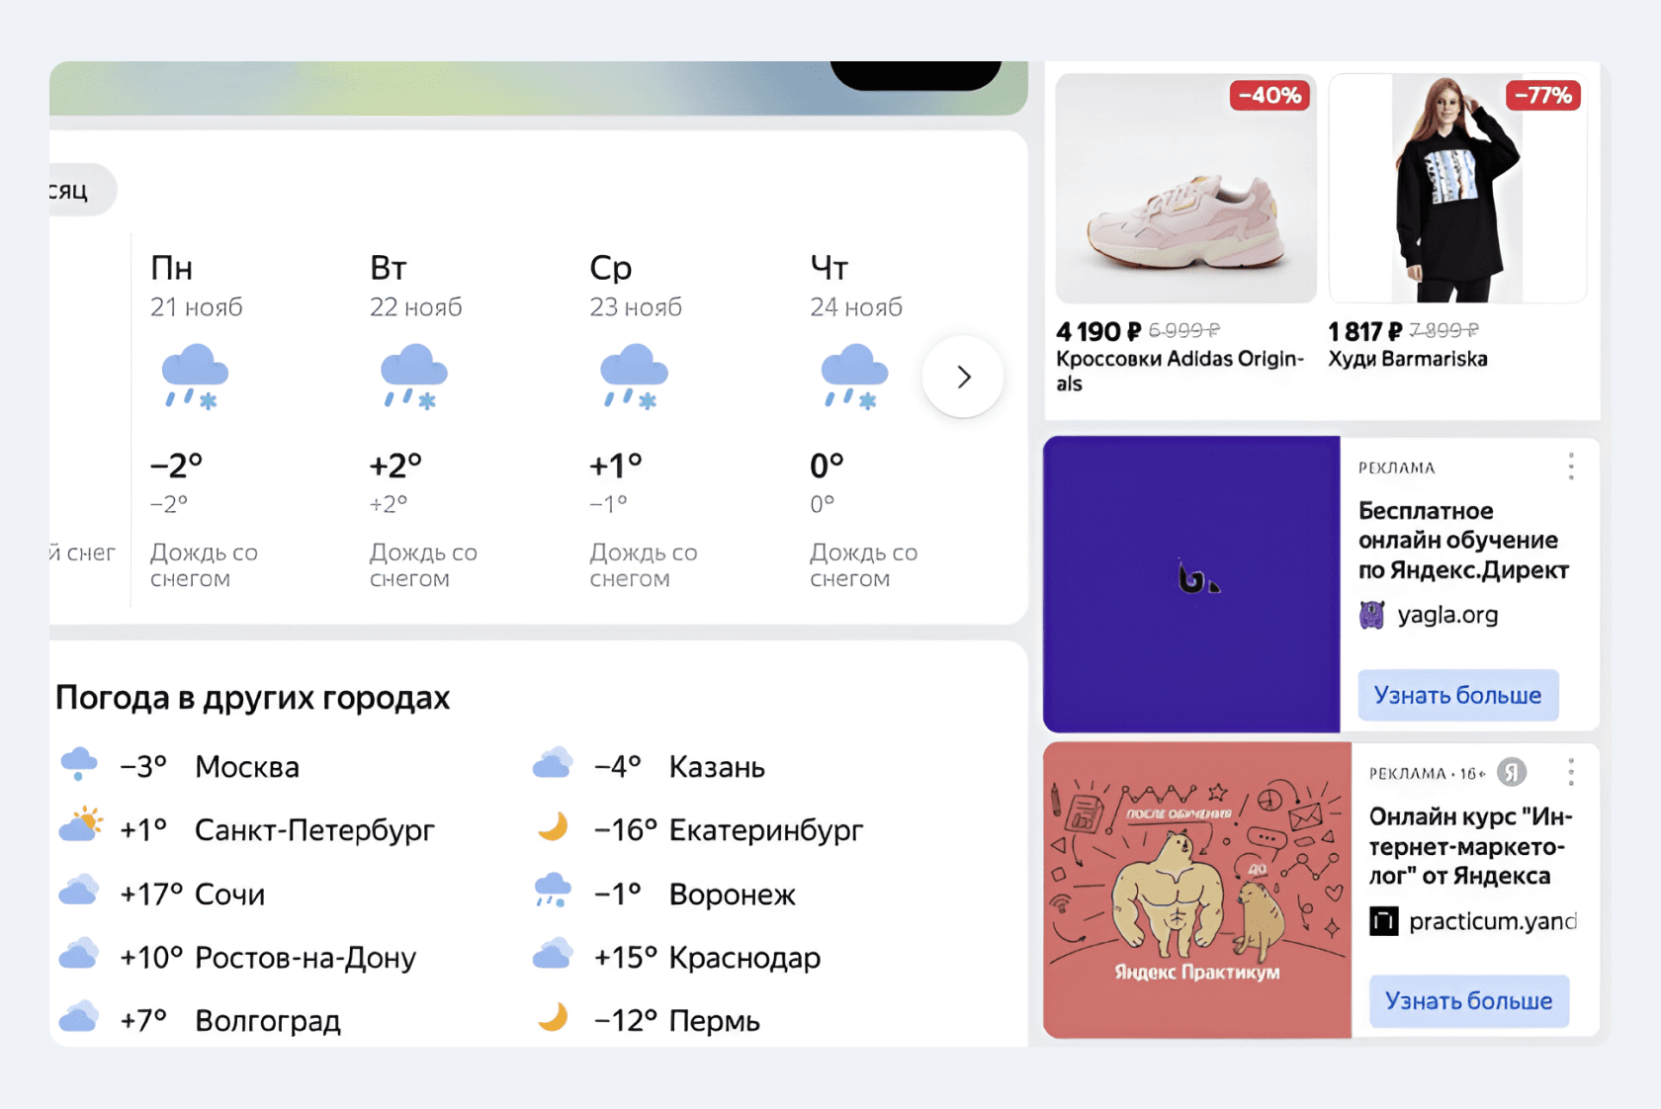Viewport: 1661px width, 1109px height.
Task: Click the Monday rain-and-snow weather icon
Action: coord(195,377)
